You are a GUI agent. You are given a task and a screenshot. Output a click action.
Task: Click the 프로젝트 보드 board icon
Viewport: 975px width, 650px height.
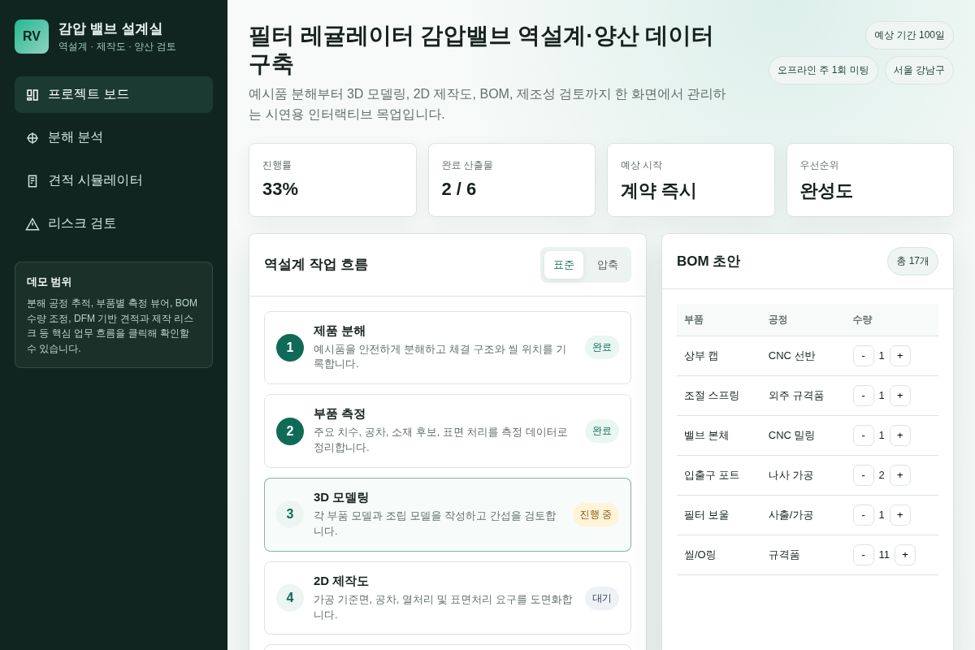(32, 95)
